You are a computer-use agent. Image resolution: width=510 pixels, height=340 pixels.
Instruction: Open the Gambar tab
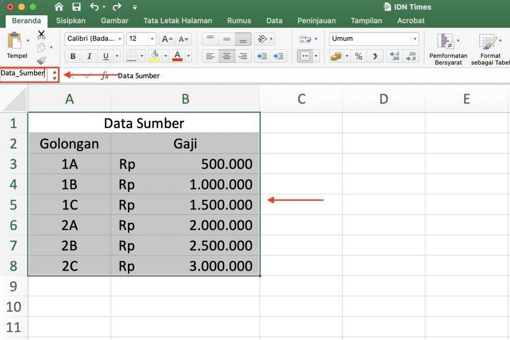coord(114,20)
